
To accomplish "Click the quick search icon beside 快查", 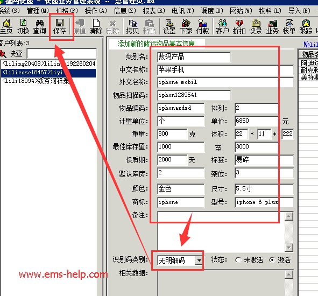I will pos(3,54).
